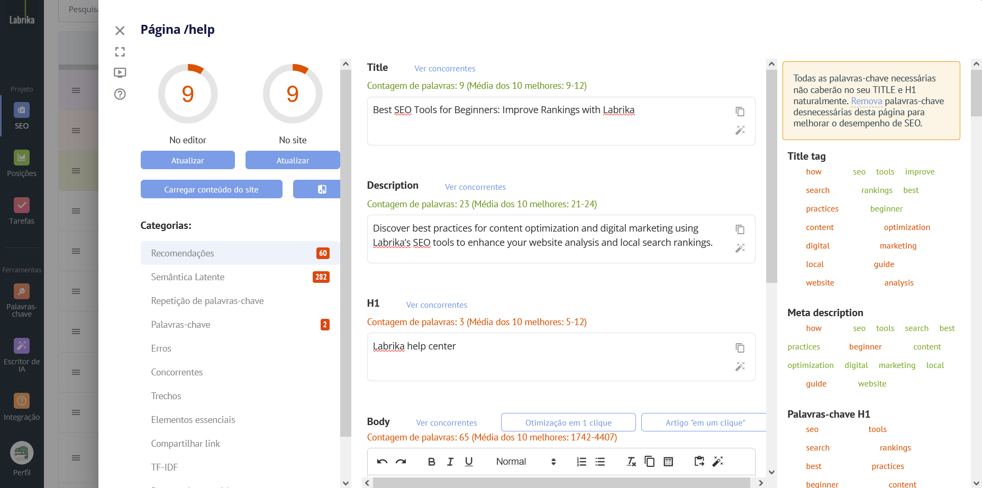Open the Normal paragraph style dropdown
The image size is (982, 488).
[525, 462]
